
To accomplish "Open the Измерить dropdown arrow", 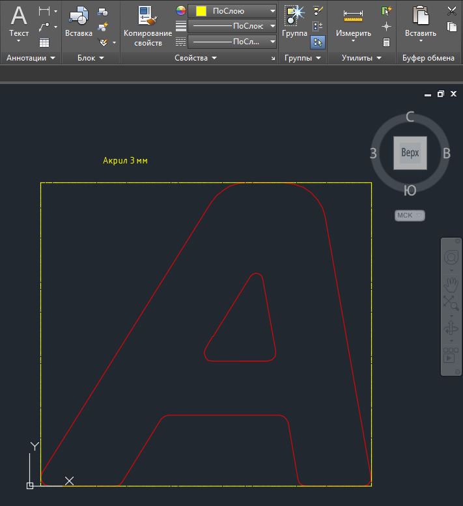I will (x=353, y=41).
